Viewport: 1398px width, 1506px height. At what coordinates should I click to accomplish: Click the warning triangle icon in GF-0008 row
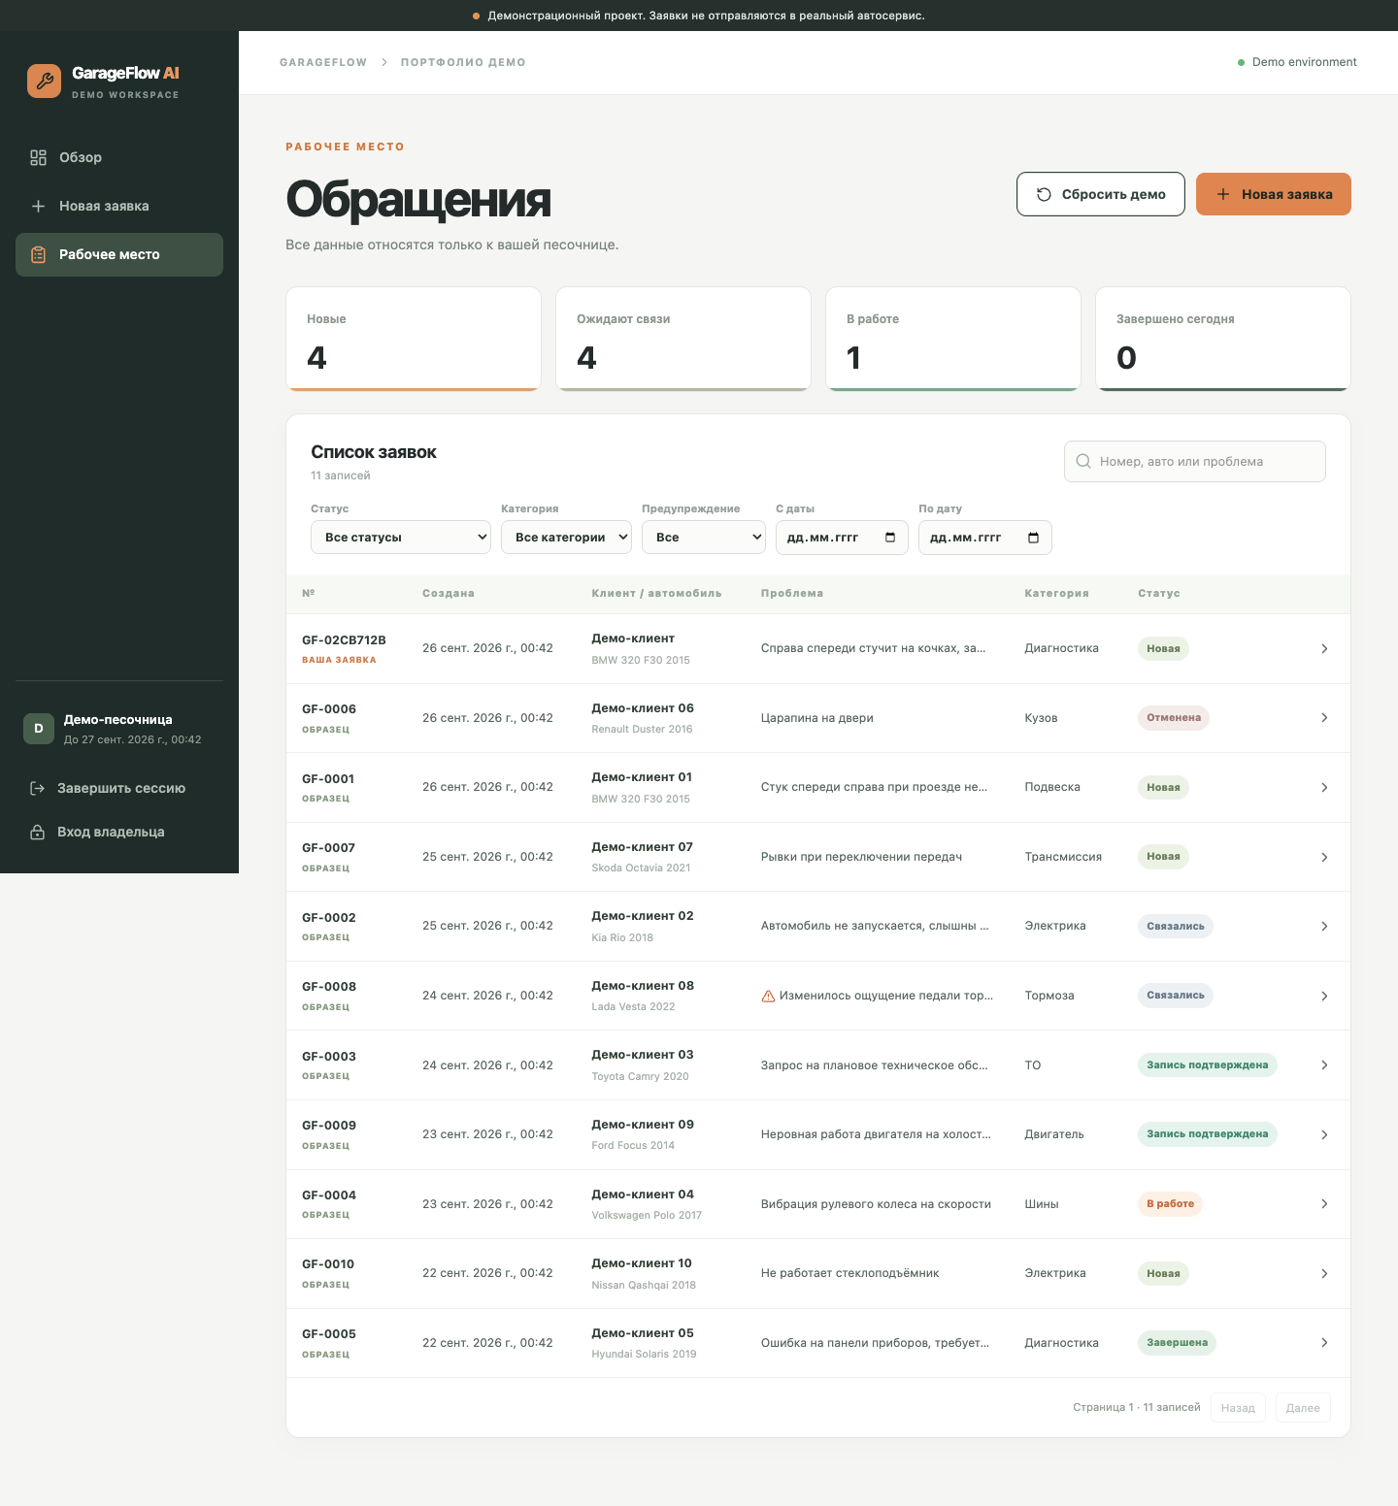click(768, 996)
